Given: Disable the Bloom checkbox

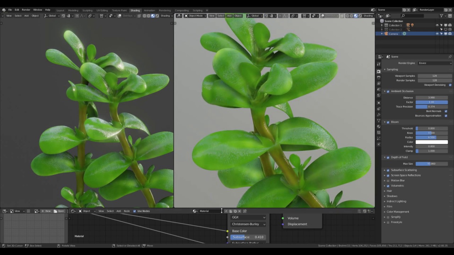Looking at the screenshot, I should [388, 122].
